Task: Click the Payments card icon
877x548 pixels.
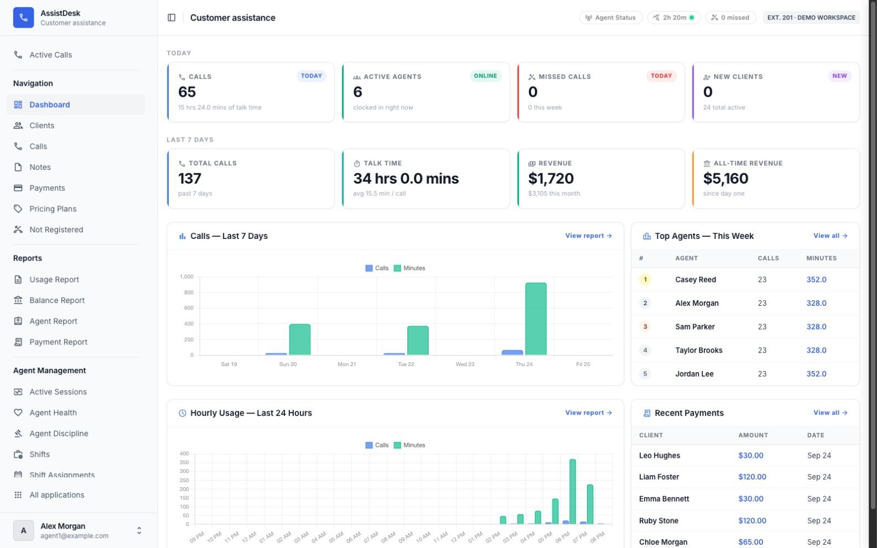Action: [18, 188]
